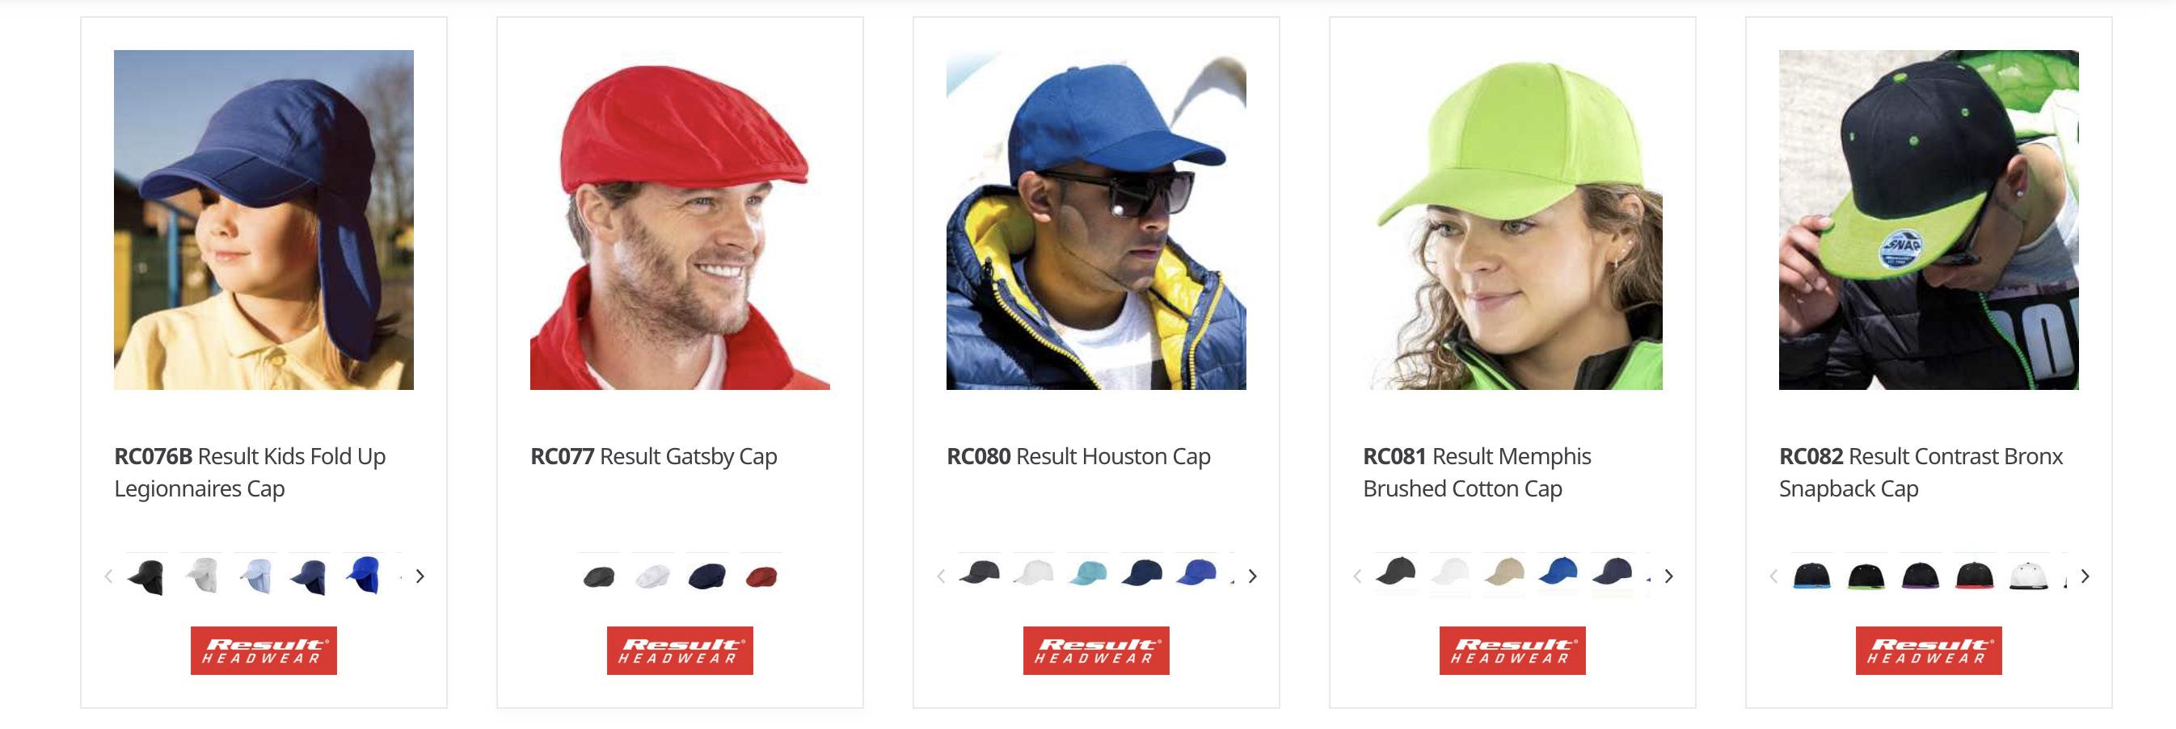2176x729 pixels.
Task: Show next colors for Bronx Snapback Cap
Action: 2085,576
